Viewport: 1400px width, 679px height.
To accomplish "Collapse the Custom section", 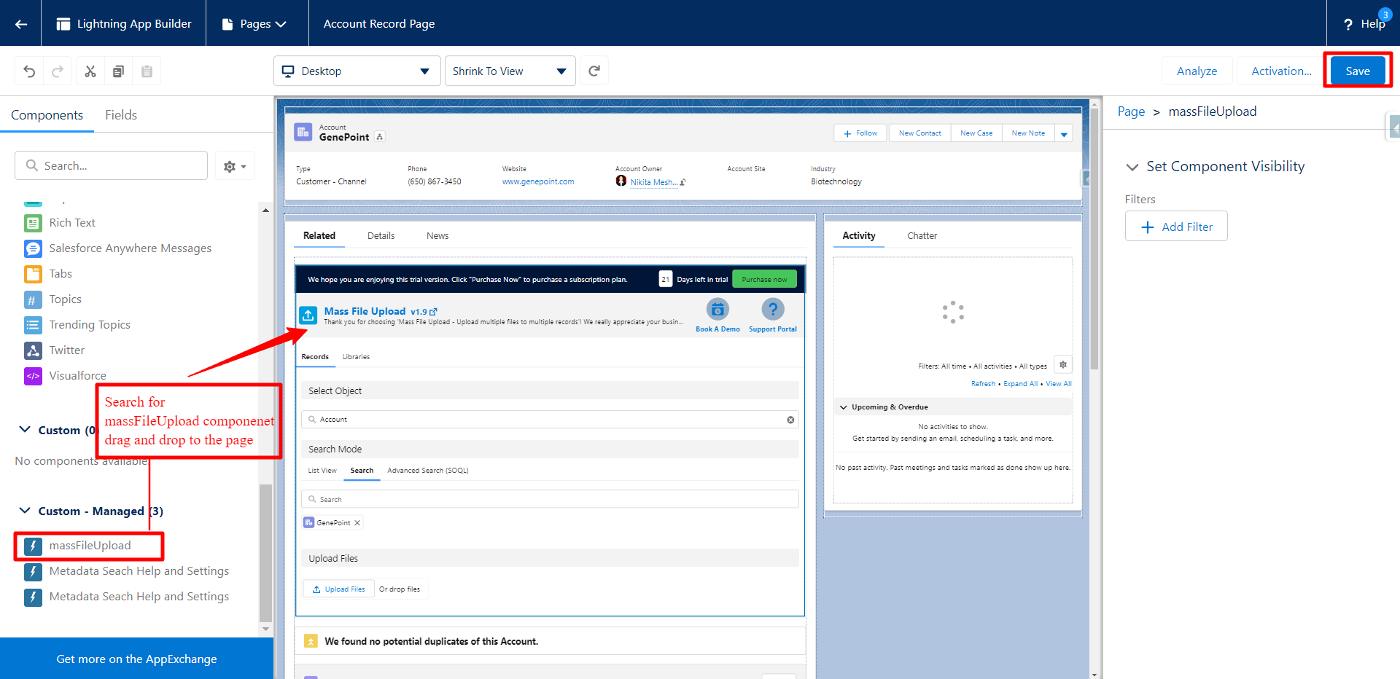I will click(x=25, y=430).
